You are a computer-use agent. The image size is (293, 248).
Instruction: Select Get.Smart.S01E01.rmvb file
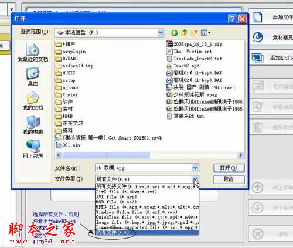click(109, 138)
